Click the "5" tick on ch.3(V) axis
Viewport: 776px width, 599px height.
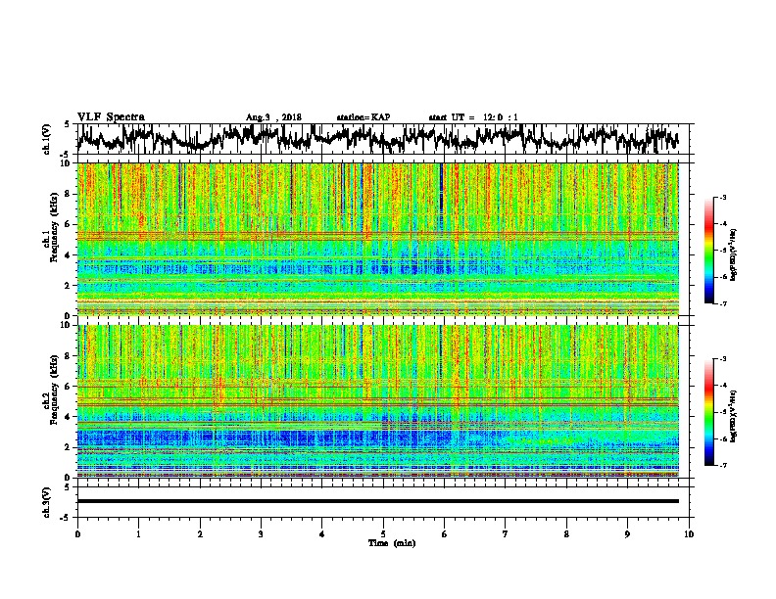[x=67, y=487]
